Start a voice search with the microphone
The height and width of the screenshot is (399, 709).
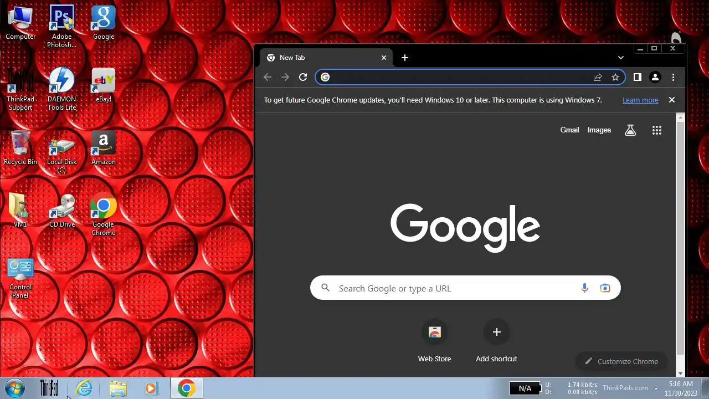pyautogui.click(x=584, y=288)
